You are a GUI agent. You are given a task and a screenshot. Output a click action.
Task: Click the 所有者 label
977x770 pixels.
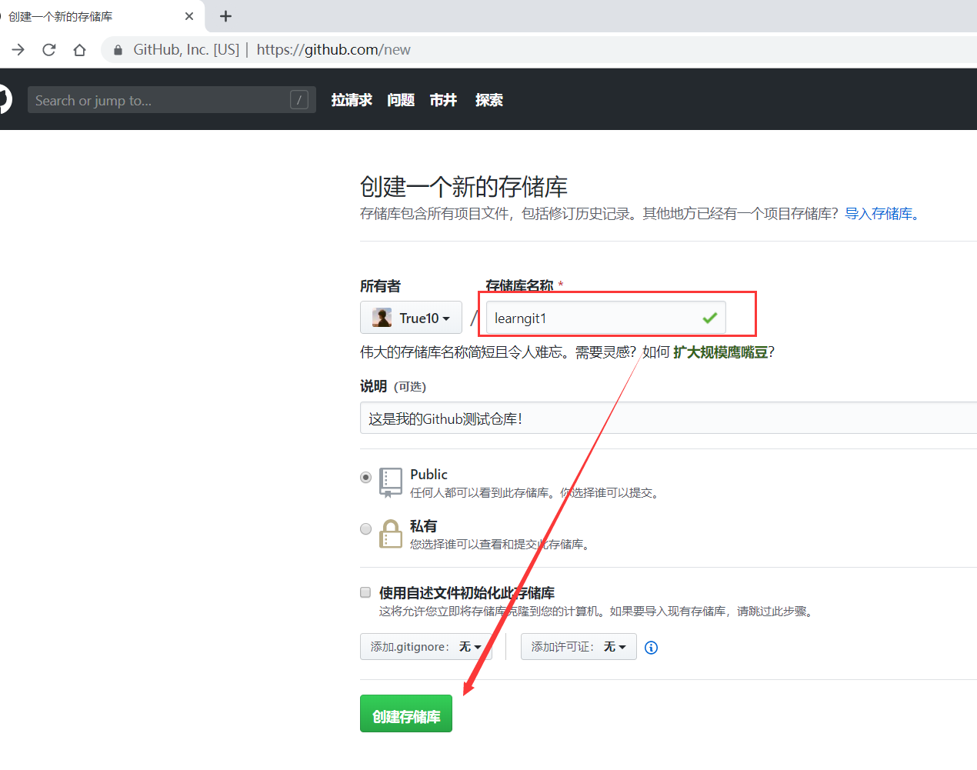(380, 286)
